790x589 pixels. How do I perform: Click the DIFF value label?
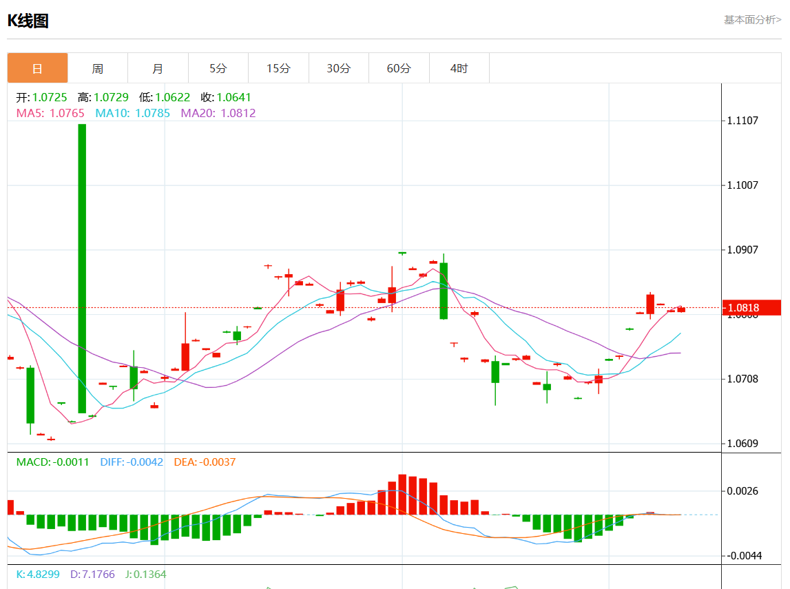[x=132, y=462]
